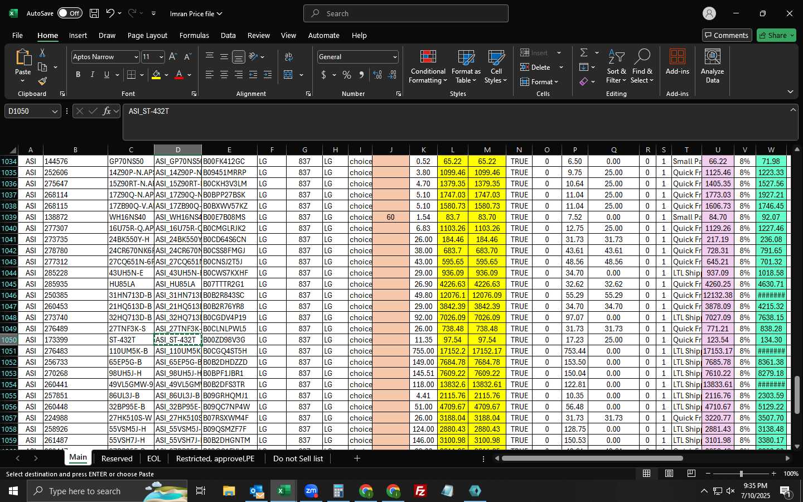This screenshot has width=803, height=502.
Task: Open Analyze Data tool
Action: coord(712,66)
